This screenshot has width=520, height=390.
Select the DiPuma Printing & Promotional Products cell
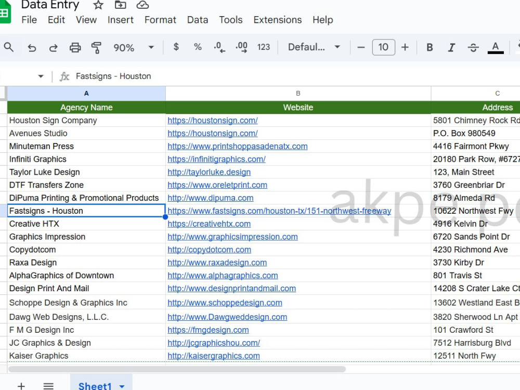(x=86, y=198)
